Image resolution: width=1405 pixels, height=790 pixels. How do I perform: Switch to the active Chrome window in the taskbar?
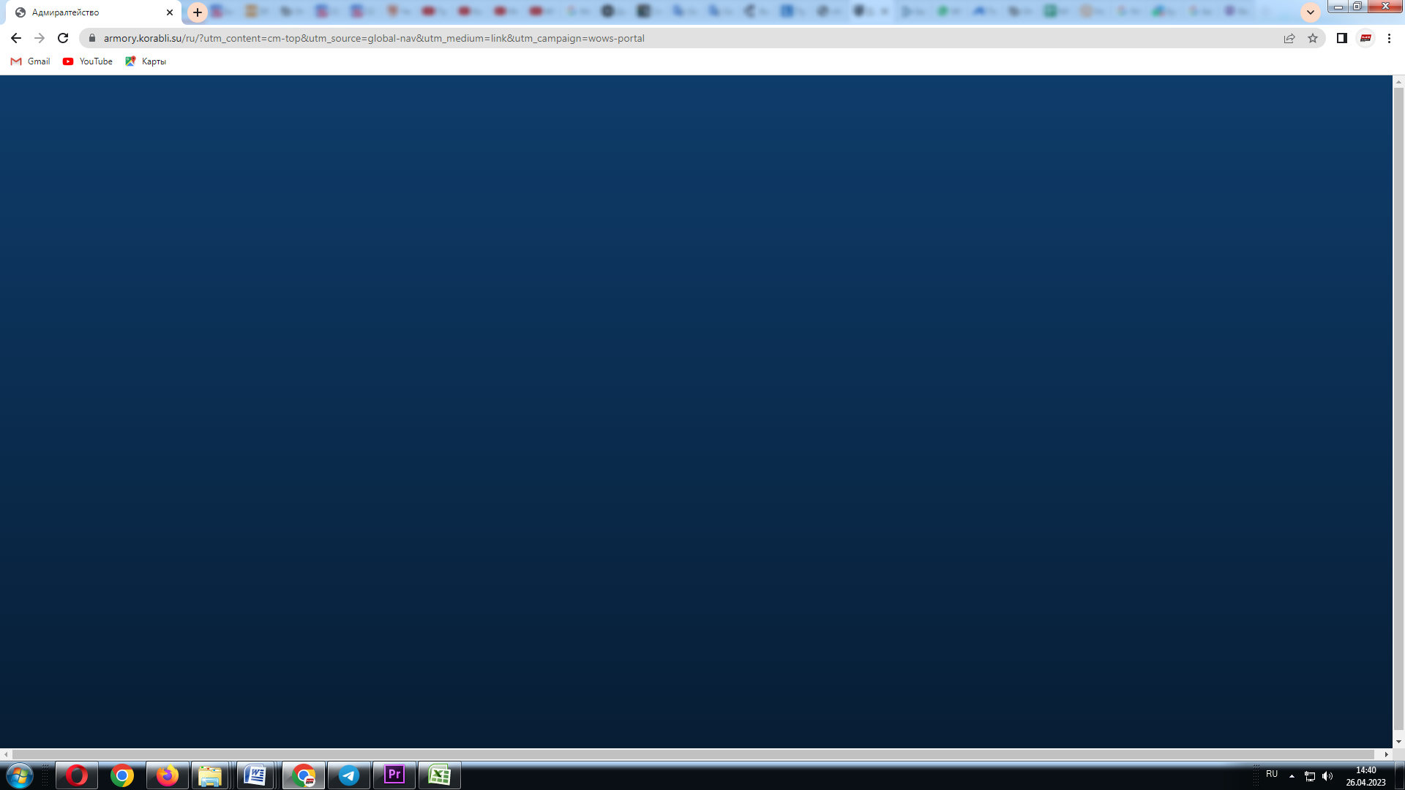tap(304, 775)
